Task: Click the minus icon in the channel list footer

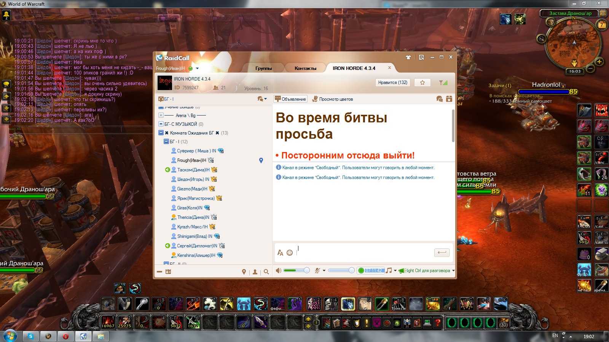Action: coord(159,272)
